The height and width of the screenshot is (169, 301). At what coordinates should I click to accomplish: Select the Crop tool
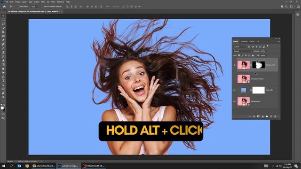tap(3, 32)
